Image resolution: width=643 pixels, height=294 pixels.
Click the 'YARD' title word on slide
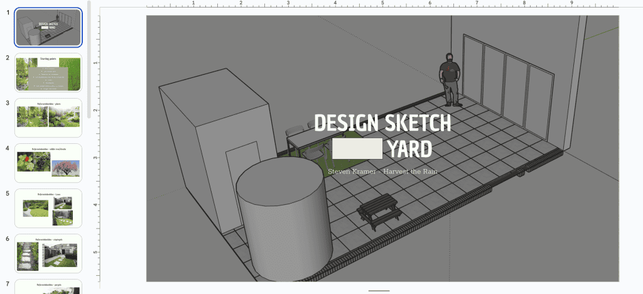coord(409,149)
